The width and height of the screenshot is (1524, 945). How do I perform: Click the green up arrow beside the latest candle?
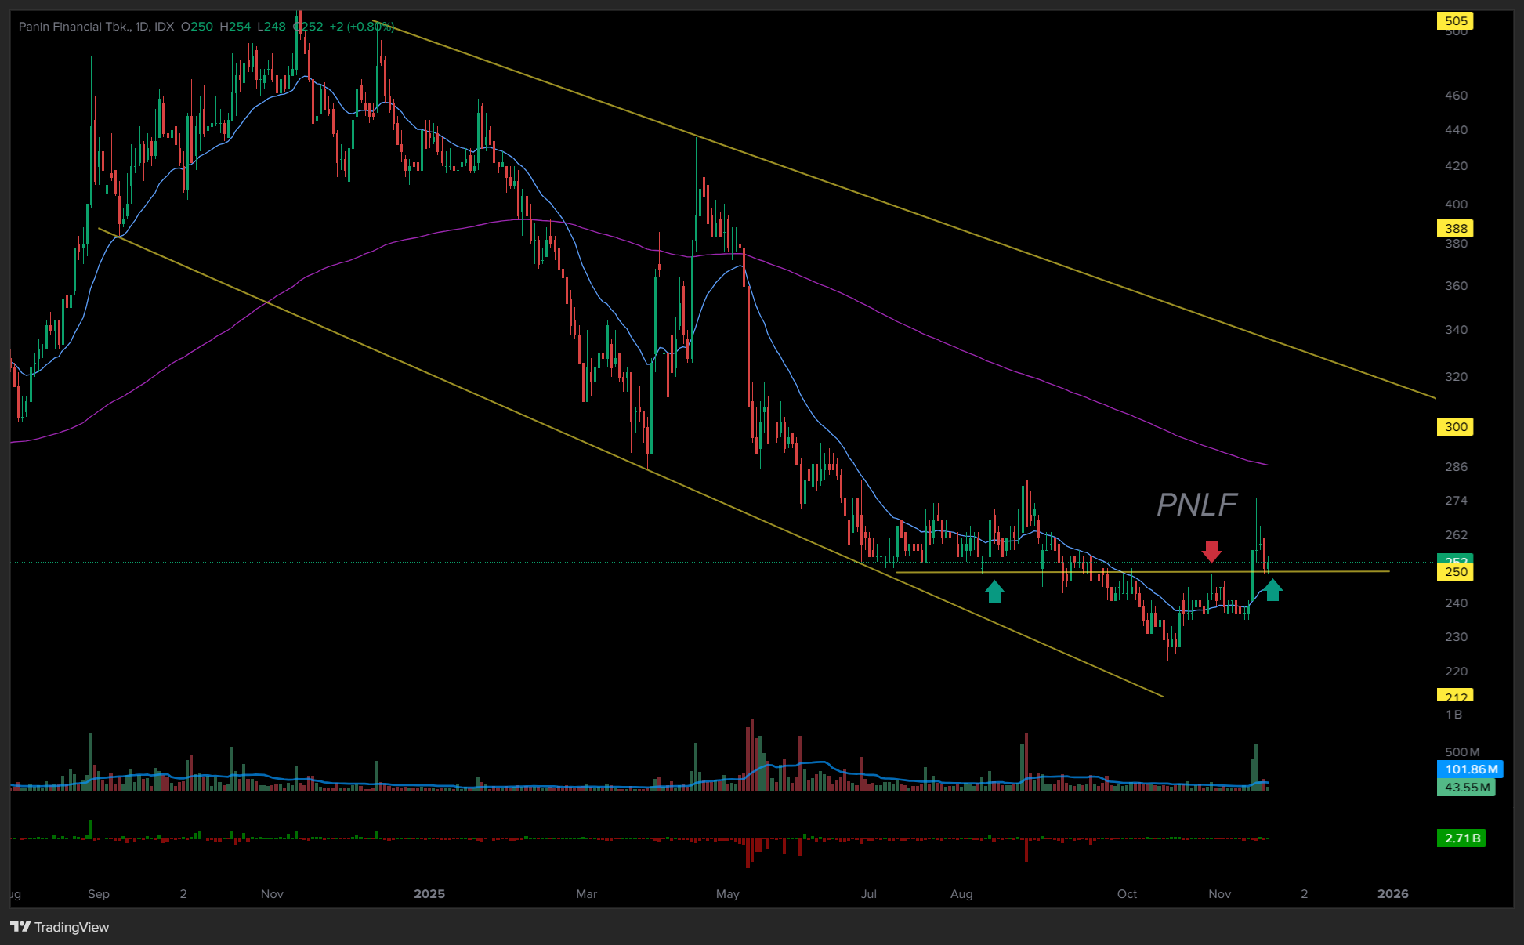[1272, 590]
